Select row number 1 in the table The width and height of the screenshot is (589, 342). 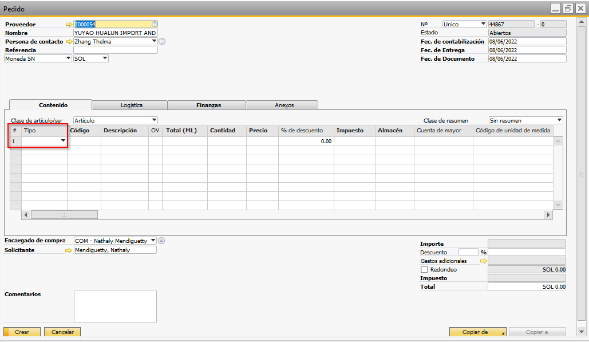(x=15, y=141)
